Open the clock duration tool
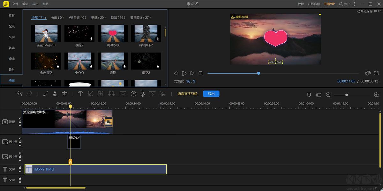The image size is (383, 191). pyautogui.click(x=133, y=94)
